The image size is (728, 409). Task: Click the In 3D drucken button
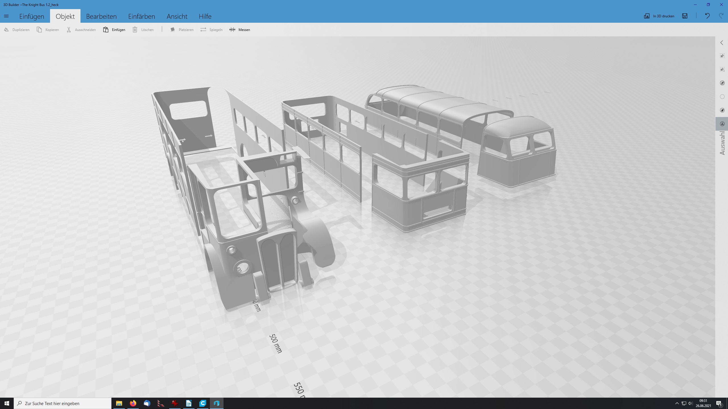[659, 16]
